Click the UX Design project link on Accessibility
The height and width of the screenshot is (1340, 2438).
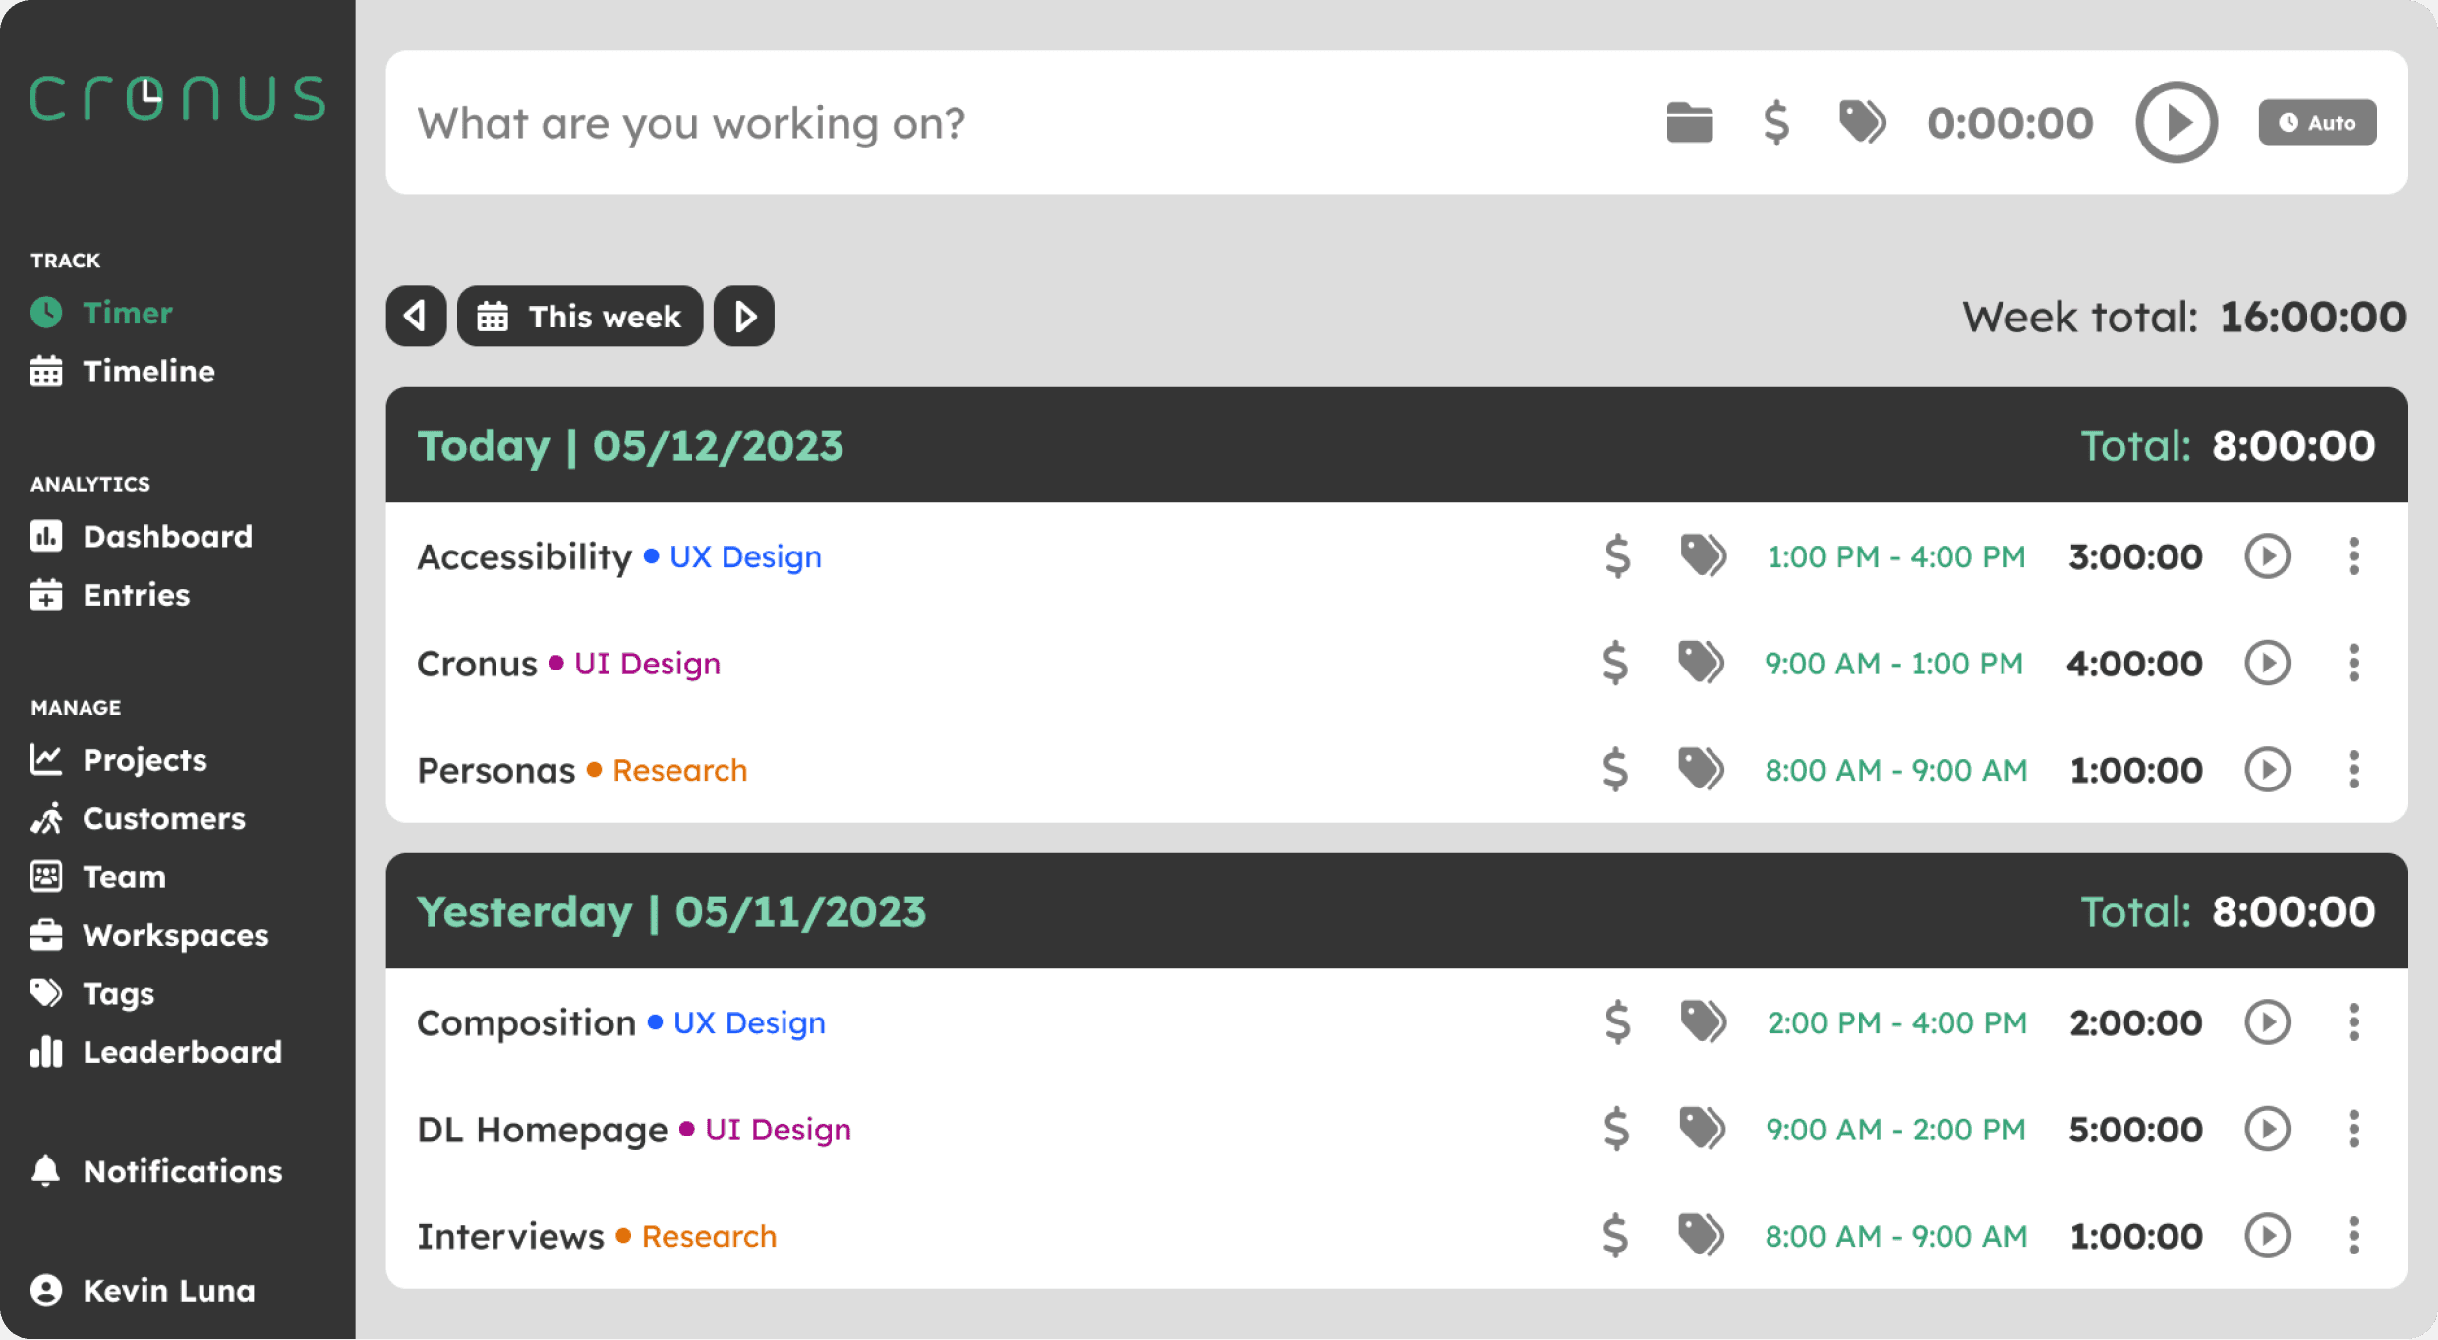pyautogui.click(x=745, y=557)
